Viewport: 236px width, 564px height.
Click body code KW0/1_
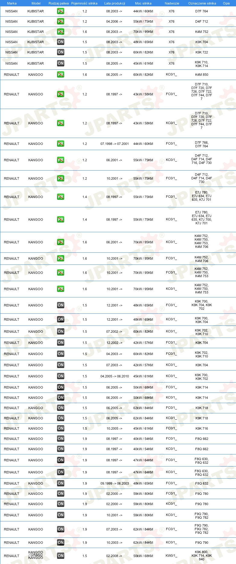[171, 556]
